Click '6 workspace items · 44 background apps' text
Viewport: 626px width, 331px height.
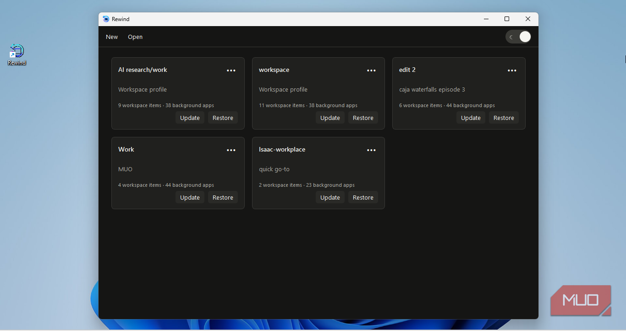click(x=447, y=105)
